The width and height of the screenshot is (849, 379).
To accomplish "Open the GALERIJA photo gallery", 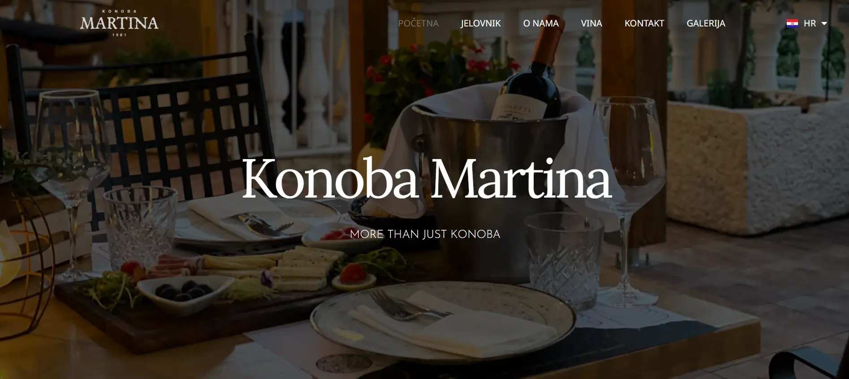I will [706, 23].
